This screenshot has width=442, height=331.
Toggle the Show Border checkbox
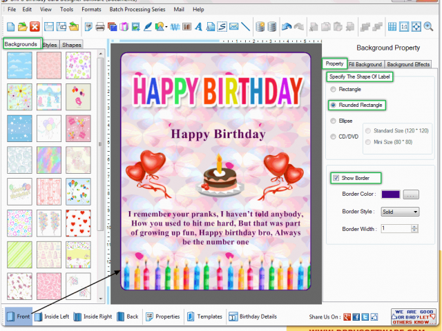tap(336, 178)
